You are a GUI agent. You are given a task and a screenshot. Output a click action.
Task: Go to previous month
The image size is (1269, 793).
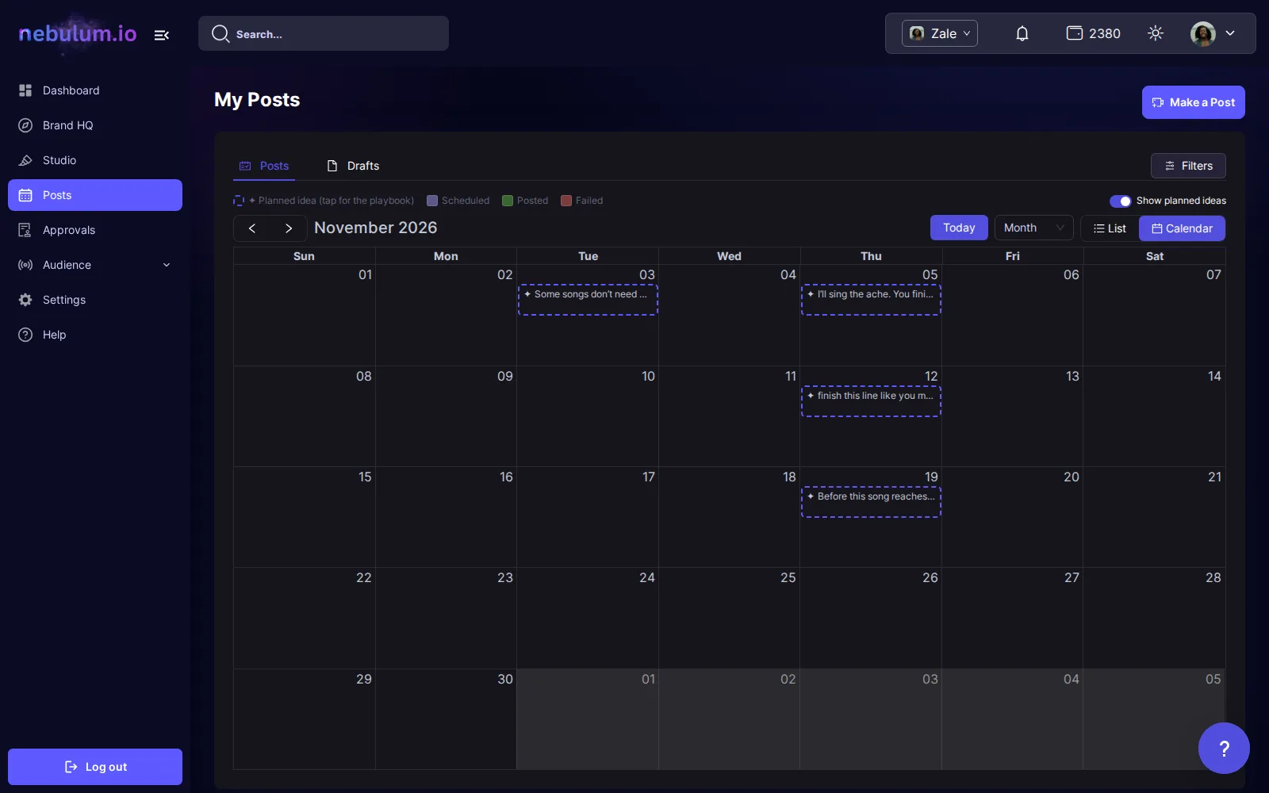(252, 228)
